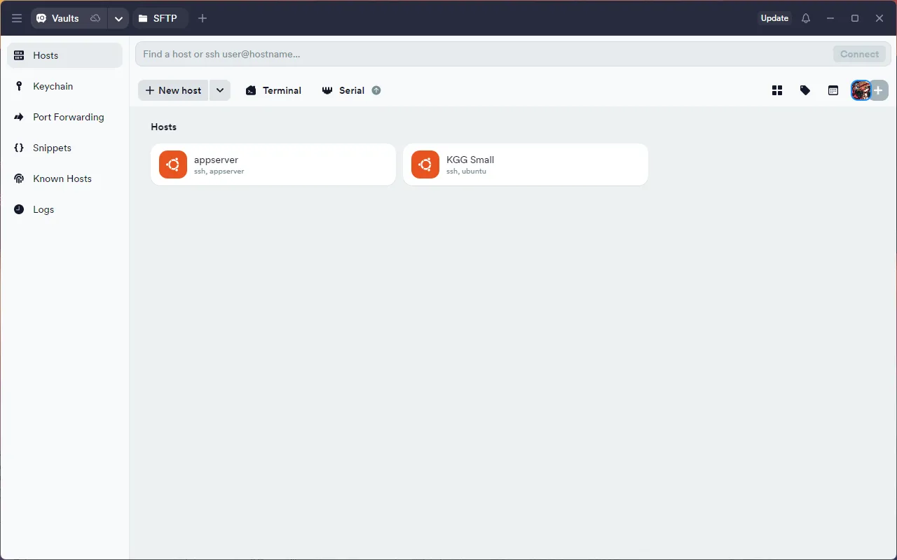The height and width of the screenshot is (560, 897).
Task: Click the upgrade arrow badge next to Serial
Action: [x=376, y=90]
